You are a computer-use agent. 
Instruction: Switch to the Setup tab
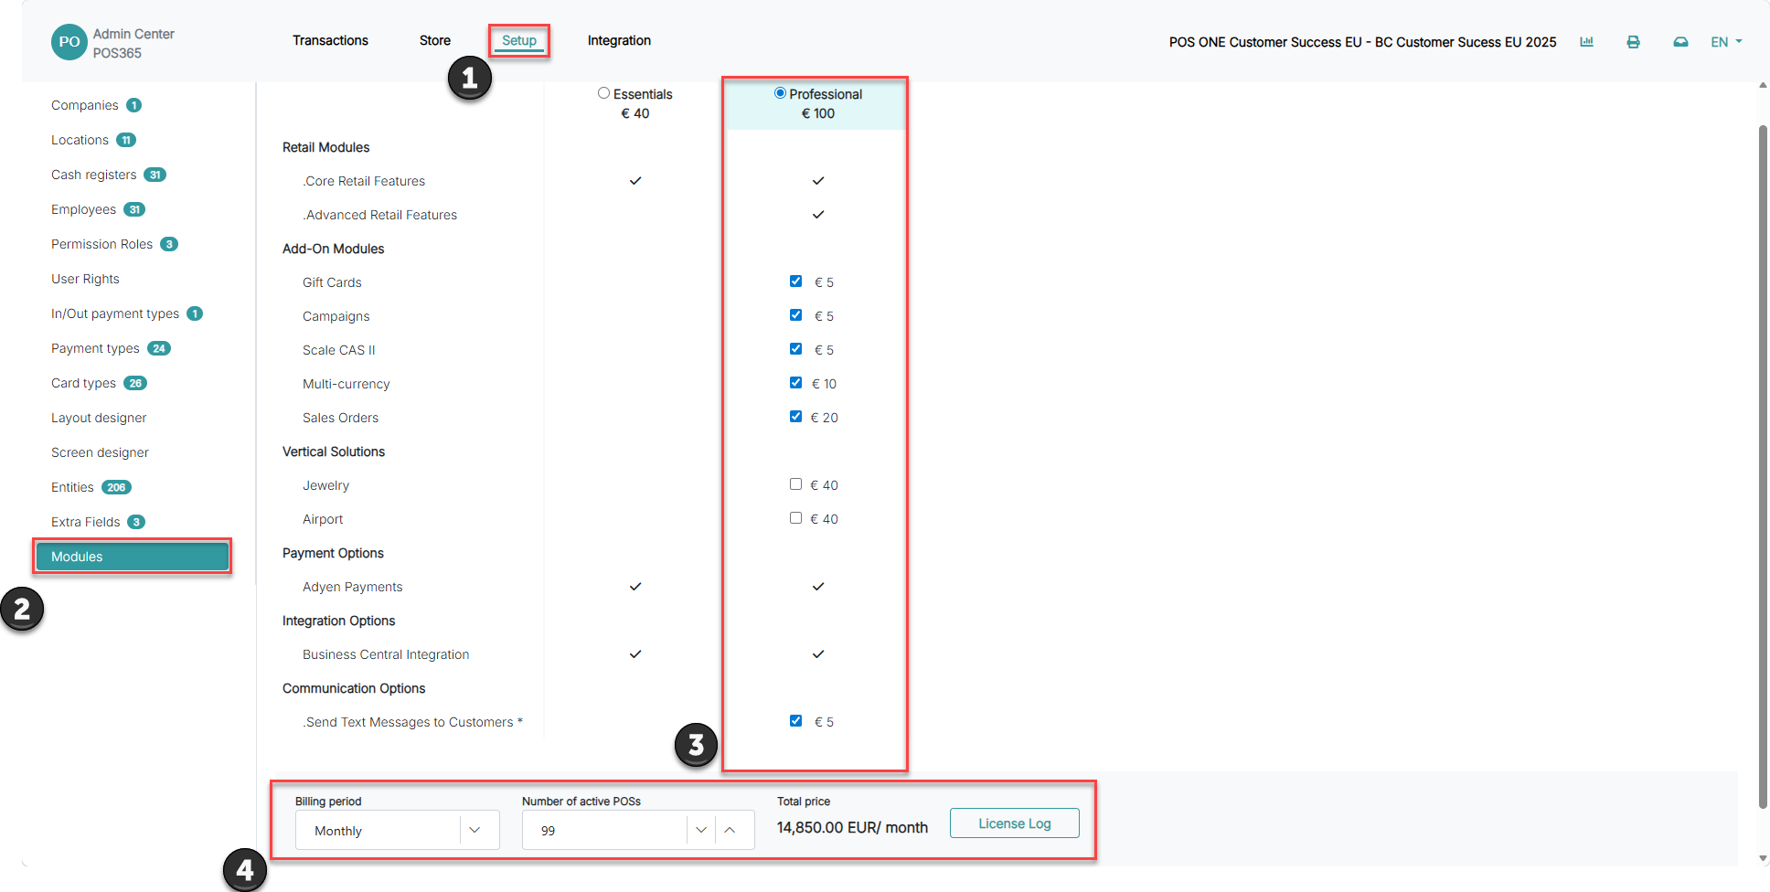518,40
